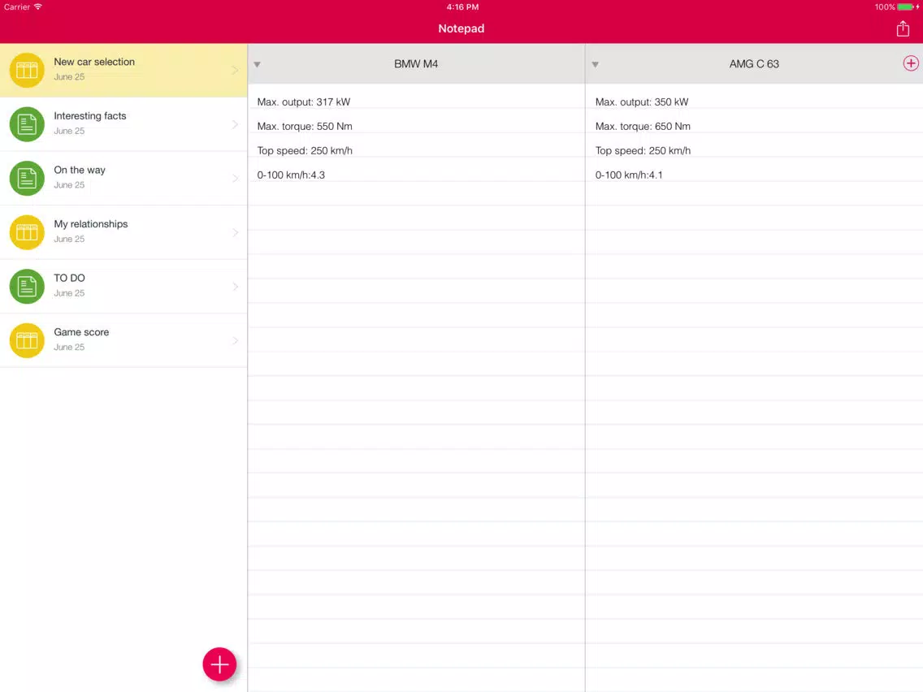Expand New car selection row chevron
This screenshot has height=692, width=923.
(x=235, y=70)
